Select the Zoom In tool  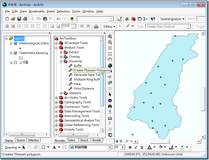(x=110, y=36)
